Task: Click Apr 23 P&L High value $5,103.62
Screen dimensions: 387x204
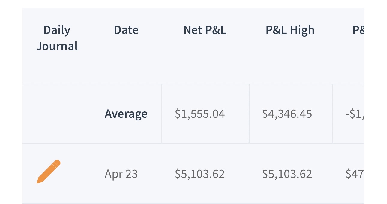Action: pyautogui.click(x=287, y=173)
